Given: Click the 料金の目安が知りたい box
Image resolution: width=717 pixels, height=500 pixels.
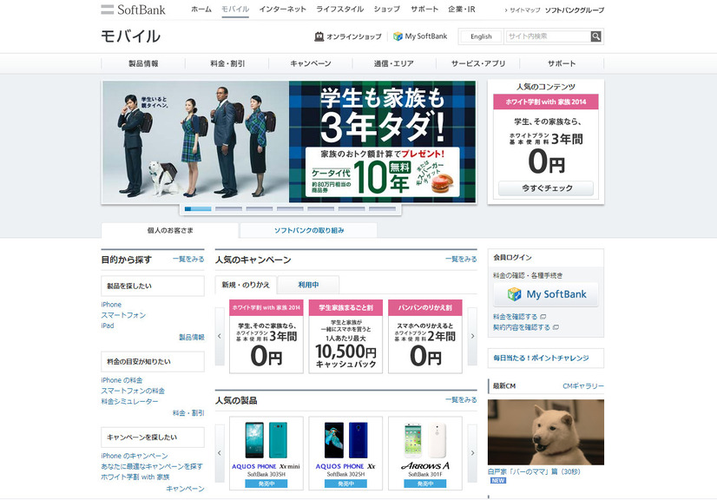Looking at the screenshot, I should (153, 362).
